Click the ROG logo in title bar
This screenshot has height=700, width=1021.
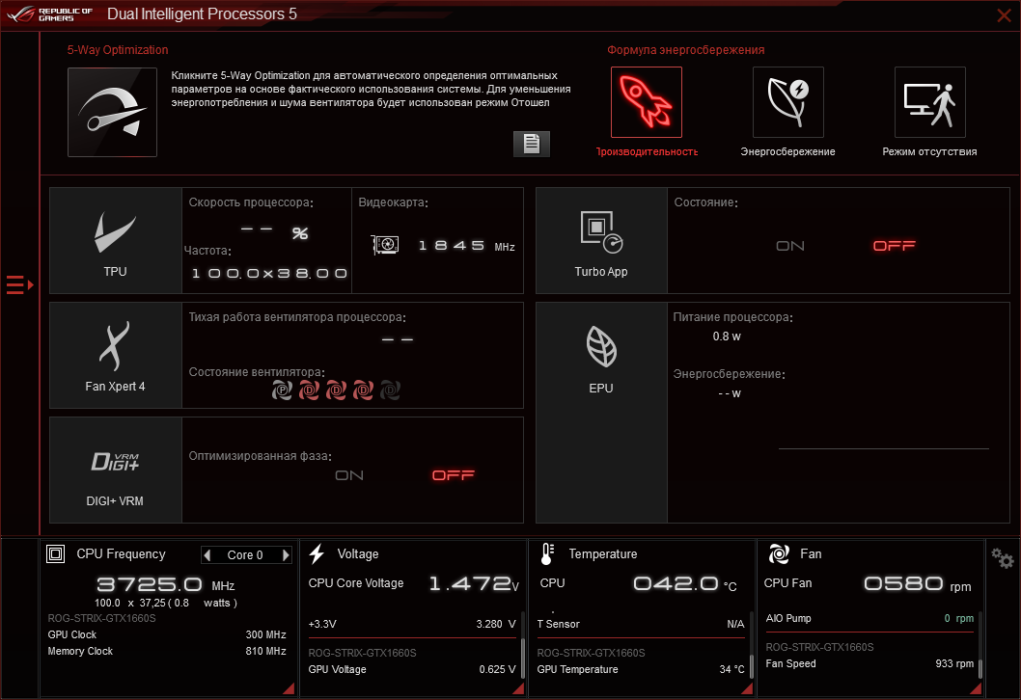coord(51,14)
